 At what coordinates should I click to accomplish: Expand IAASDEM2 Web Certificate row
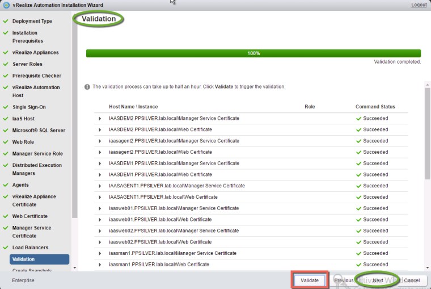click(x=100, y=130)
